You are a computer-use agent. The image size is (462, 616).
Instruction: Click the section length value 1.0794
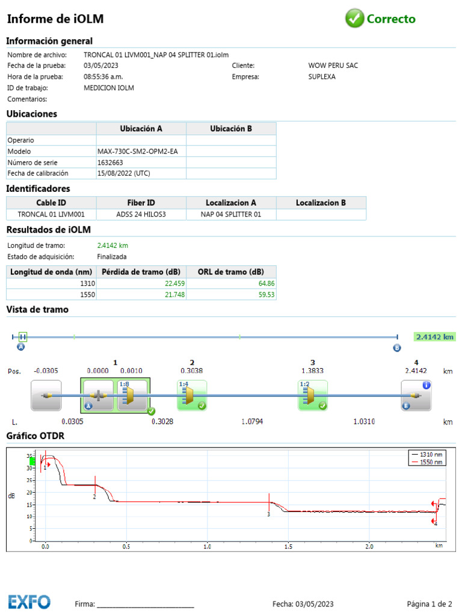point(252,422)
